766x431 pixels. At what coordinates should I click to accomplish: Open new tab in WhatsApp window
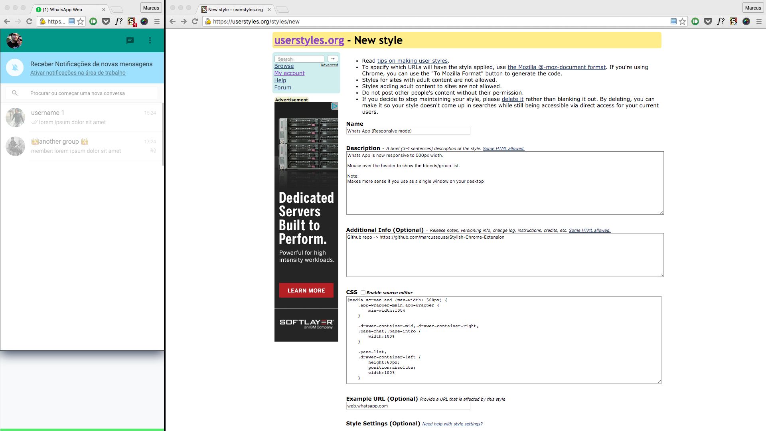pos(116,10)
